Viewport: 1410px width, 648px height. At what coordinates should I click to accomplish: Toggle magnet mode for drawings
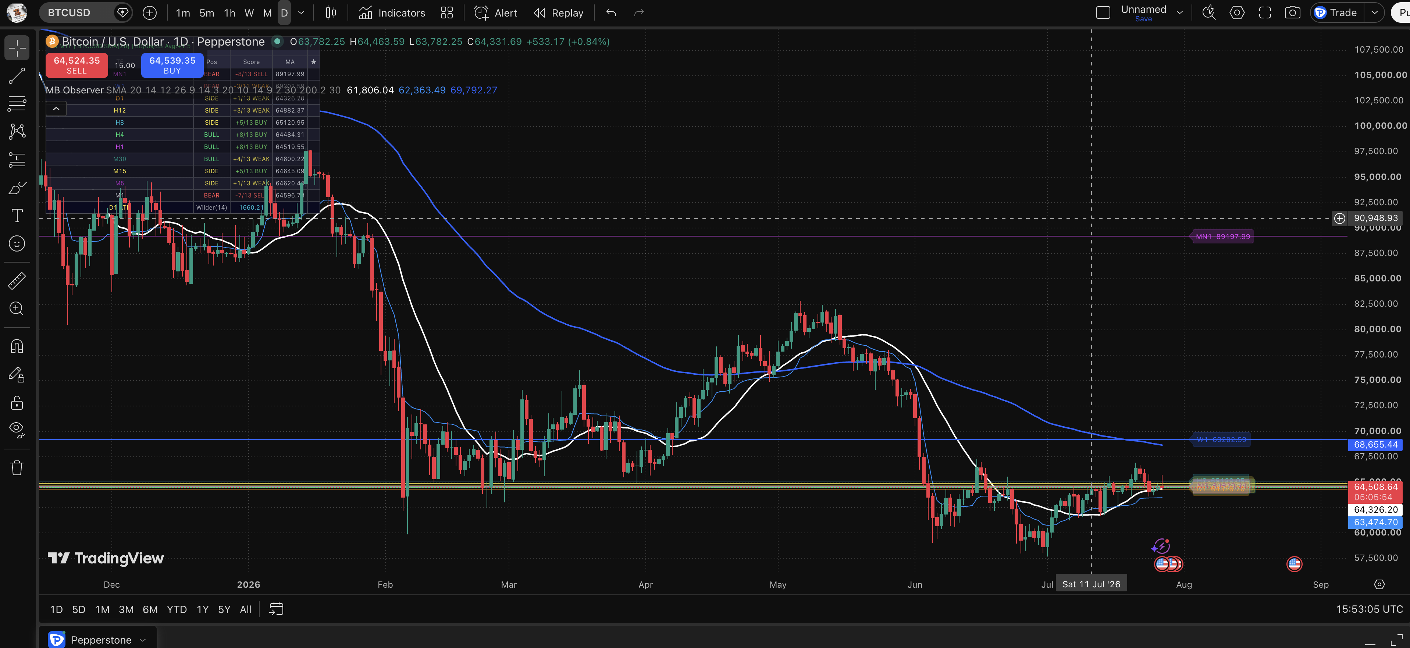pos(17,346)
